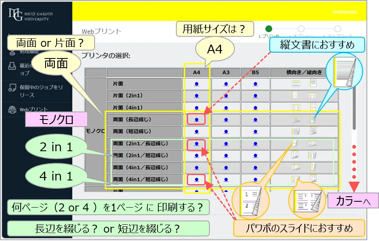Select A4 radio for 両面(2in1/長辺綴じ)

(x=196, y=144)
